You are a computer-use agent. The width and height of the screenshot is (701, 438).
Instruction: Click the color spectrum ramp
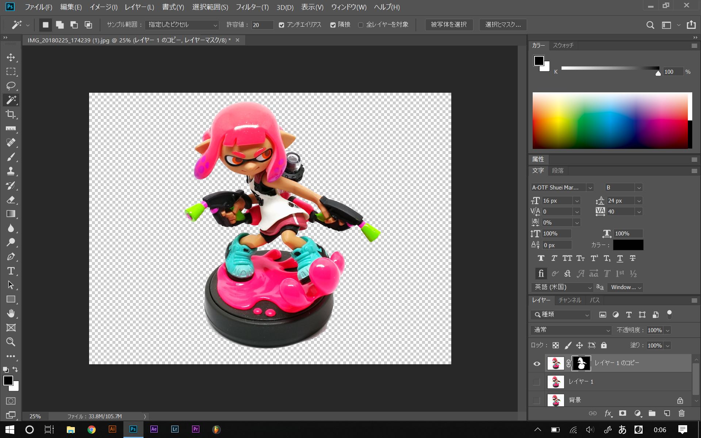pos(610,120)
